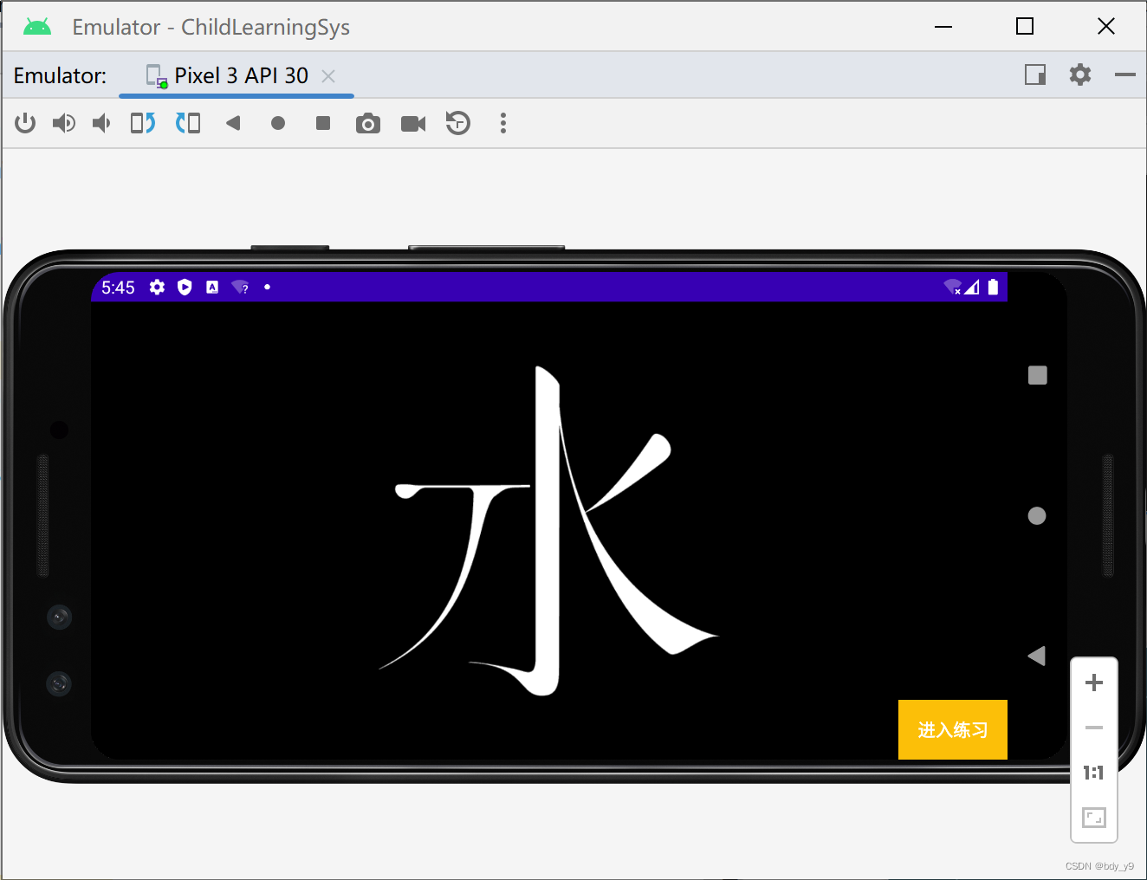Open emulator settings gear
This screenshot has width=1147, height=880.
[1080, 74]
